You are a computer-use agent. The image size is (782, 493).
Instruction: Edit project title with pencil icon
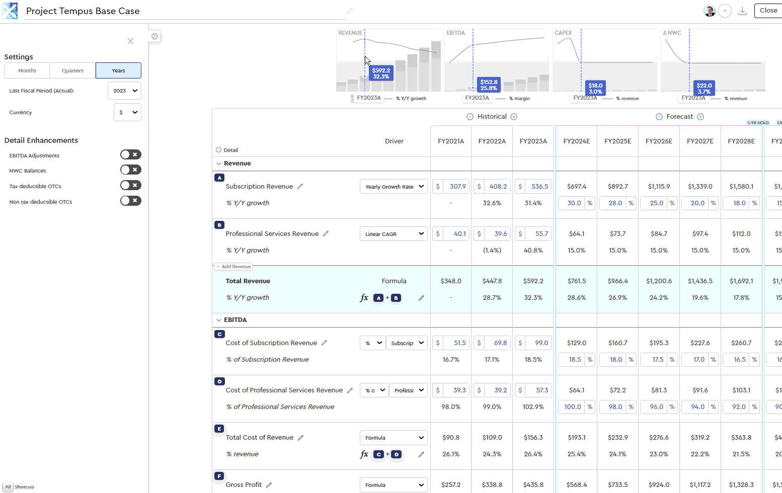(349, 11)
